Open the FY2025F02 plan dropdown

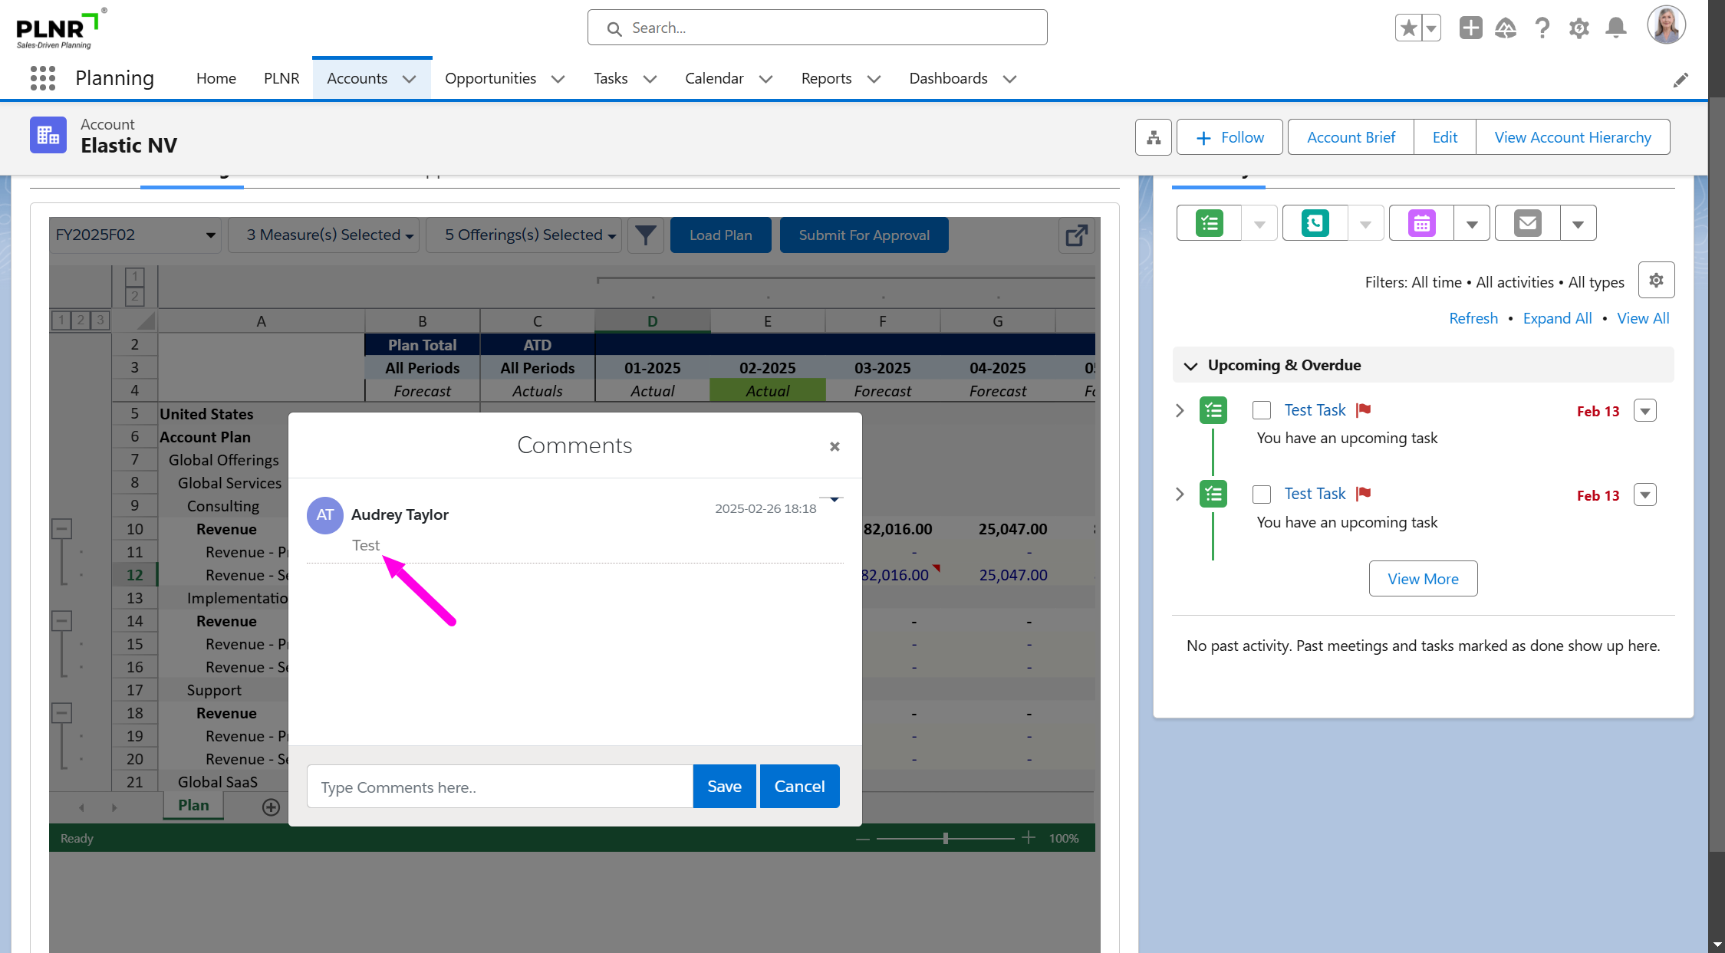tap(135, 235)
